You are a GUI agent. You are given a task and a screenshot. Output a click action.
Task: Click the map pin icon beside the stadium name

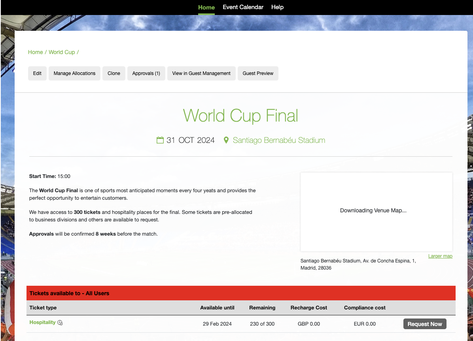[x=226, y=140]
